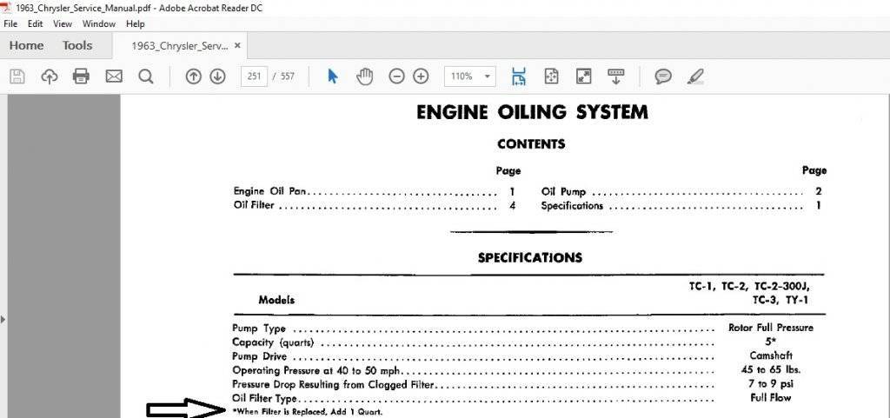Open the File menu
The image size is (890, 418).
[x=10, y=24]
